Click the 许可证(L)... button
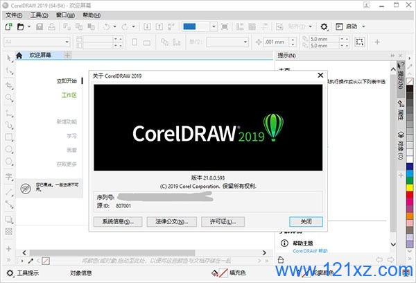Viewport: 416px width, 283px height. tap(223, 222)
